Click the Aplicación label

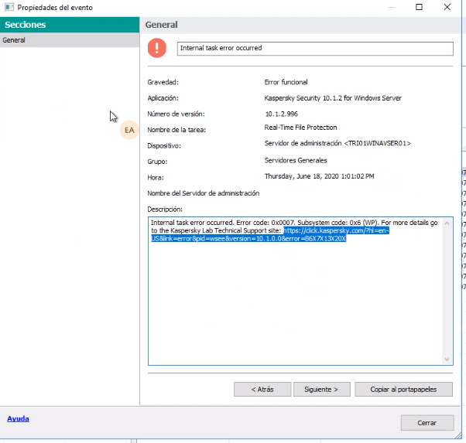[x=163, y=98]
